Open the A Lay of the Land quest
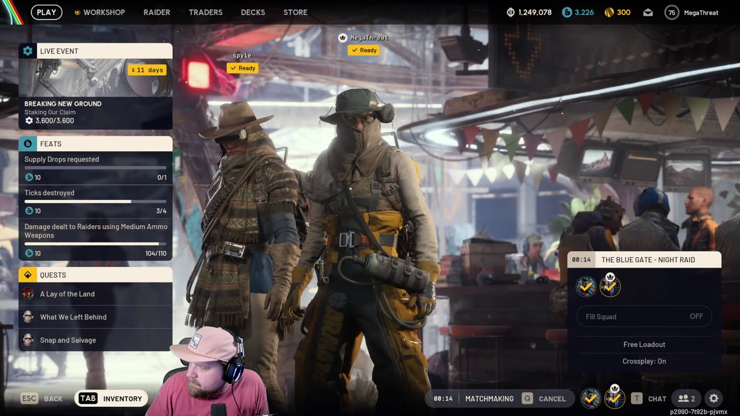This screenshot has width=740, height=416. coord(95,294)
